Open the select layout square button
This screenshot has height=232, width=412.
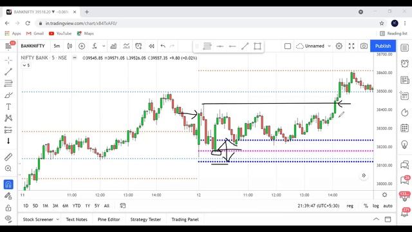click(288, 46)
